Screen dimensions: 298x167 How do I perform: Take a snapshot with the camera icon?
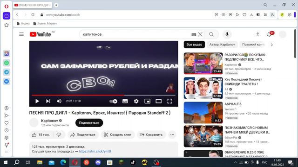[x=223, y=14]
